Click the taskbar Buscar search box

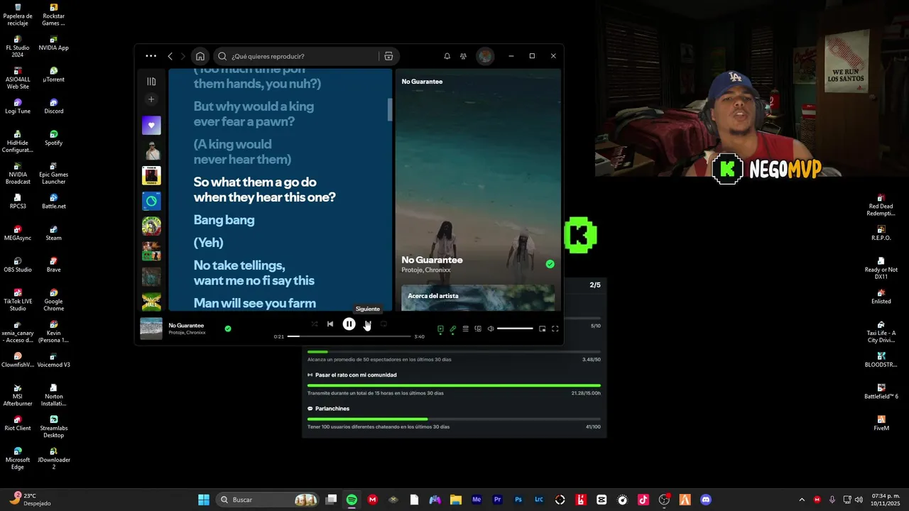pyautogui.click(x=267, y=500)
